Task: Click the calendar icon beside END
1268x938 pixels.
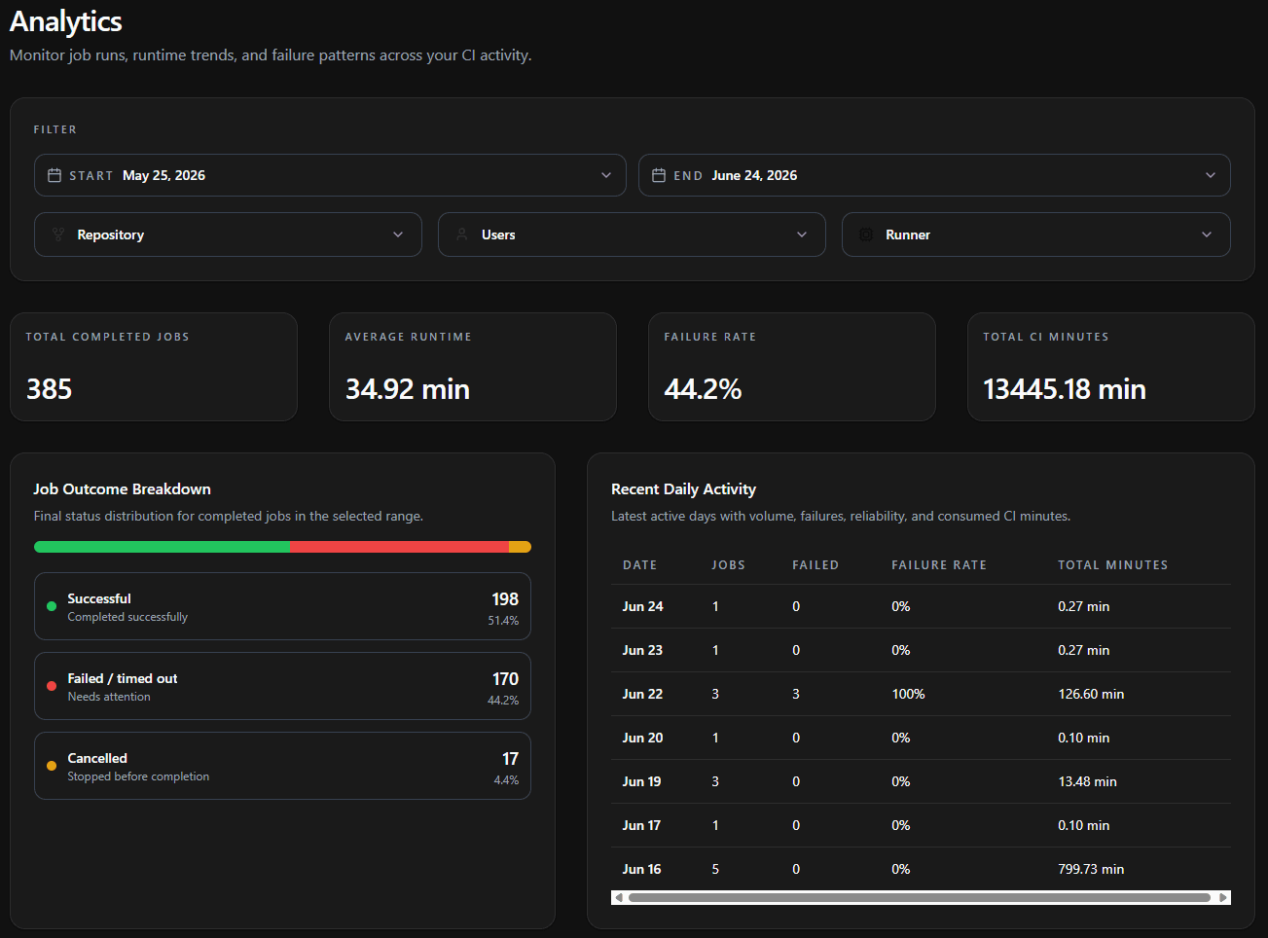Action: pyautogui.click(x=659, y=175)
